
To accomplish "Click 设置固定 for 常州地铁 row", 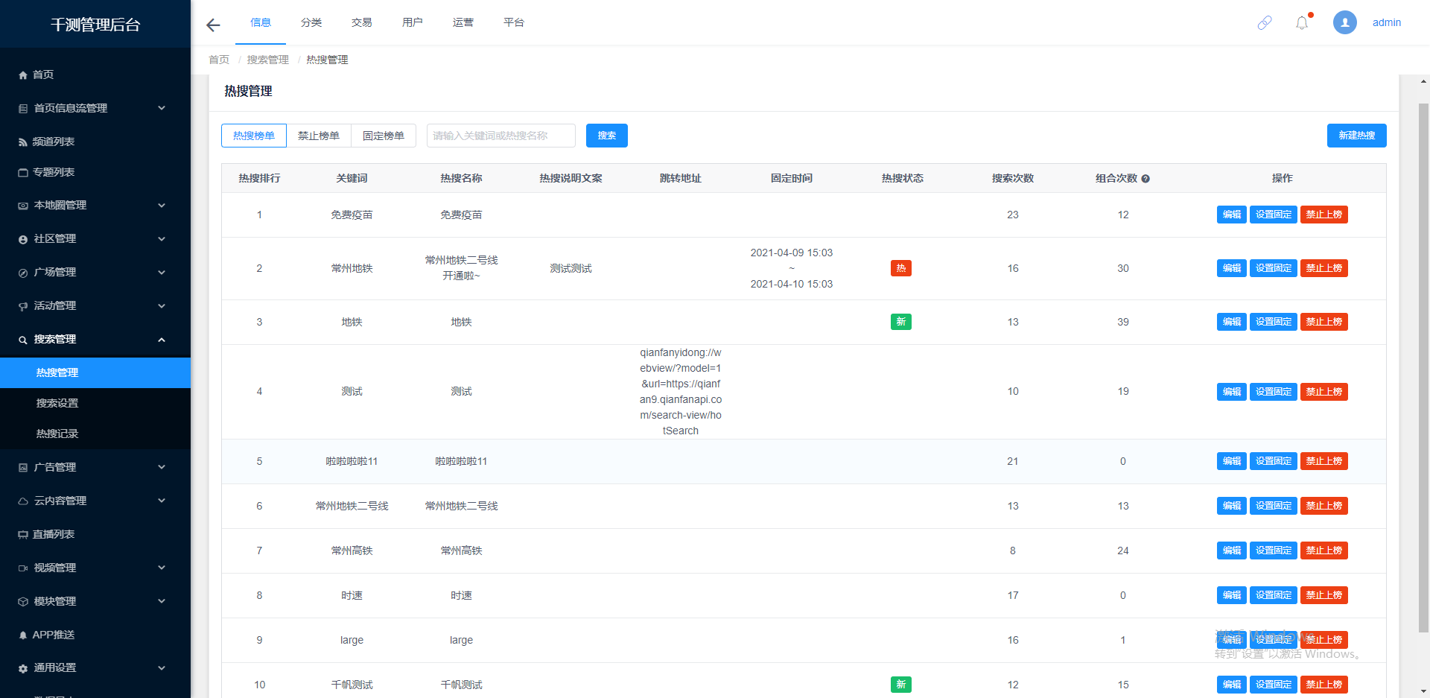I will 1274,268.
